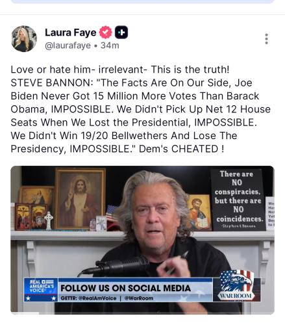Image resolution: width=285 pixels, height=325 pixels.
Task: Open the post text body
Action: 141,109
